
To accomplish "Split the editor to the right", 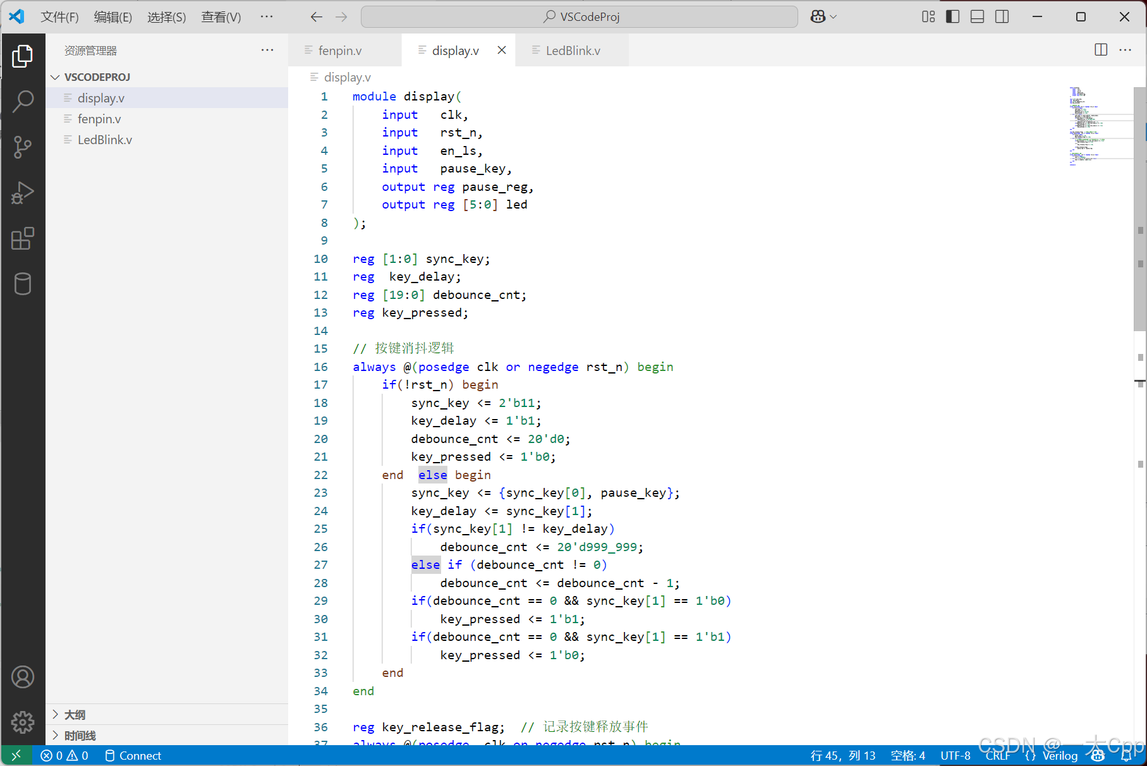I will click(x=1101, y=50).
